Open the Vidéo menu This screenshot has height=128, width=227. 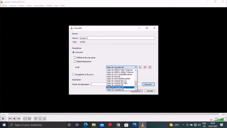[29, 6]
